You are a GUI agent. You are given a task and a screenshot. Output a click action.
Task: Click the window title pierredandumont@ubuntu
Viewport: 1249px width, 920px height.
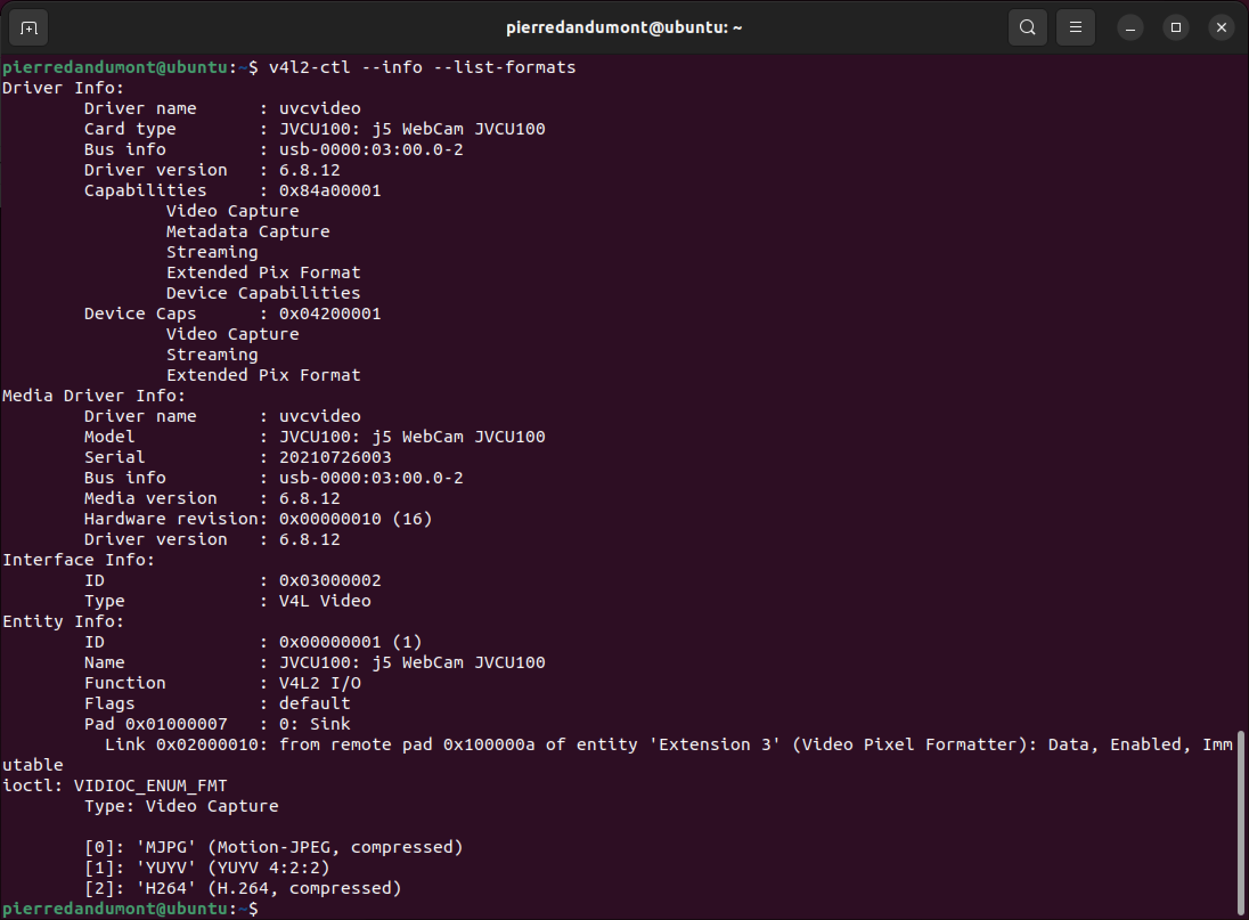[x=624, y=28]
